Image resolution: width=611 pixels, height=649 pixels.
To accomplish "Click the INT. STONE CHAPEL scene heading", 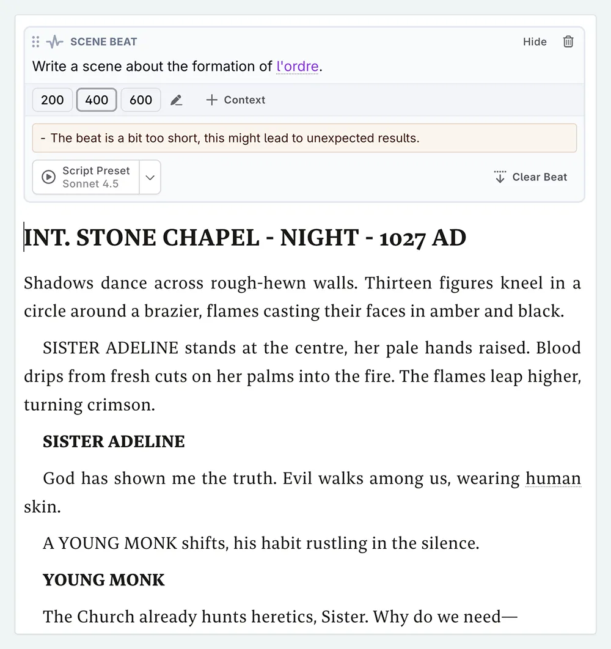I will (x=244, y=238).
